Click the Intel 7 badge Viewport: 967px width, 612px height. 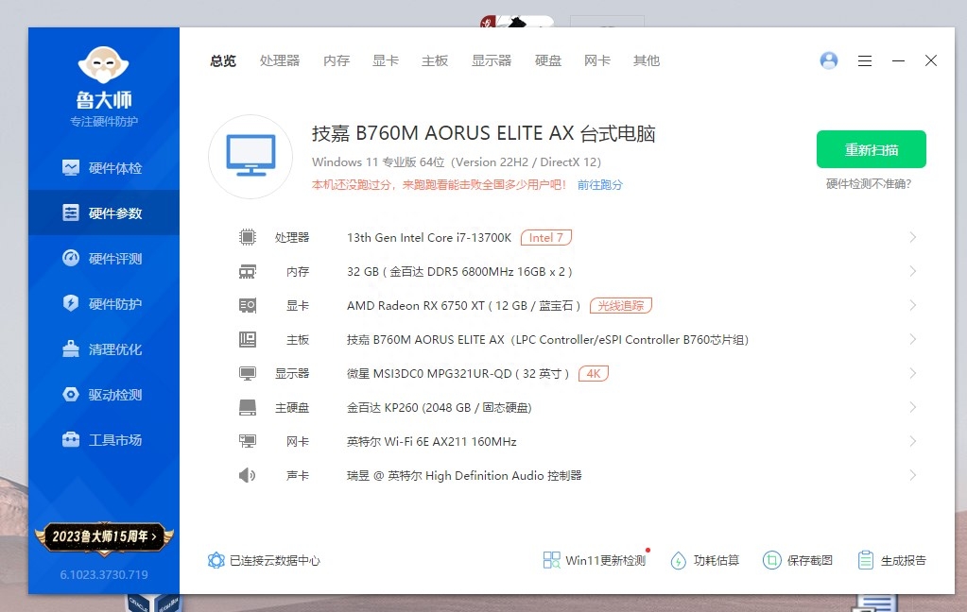tap(545, 237)
